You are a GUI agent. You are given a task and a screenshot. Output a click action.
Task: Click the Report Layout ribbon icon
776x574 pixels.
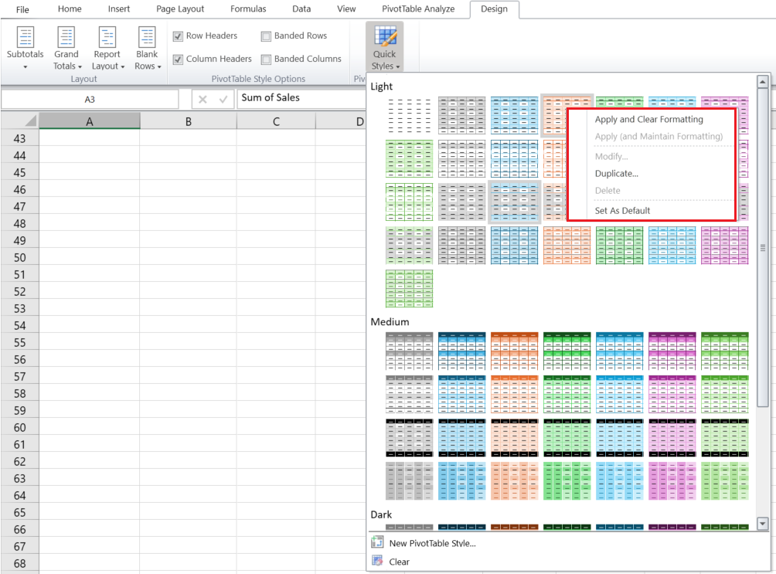(107, 37)
